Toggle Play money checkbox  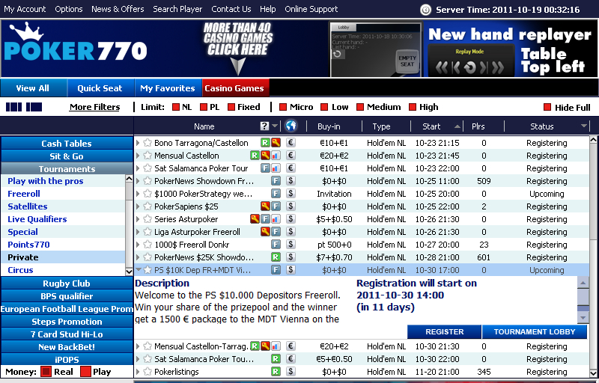86,372
